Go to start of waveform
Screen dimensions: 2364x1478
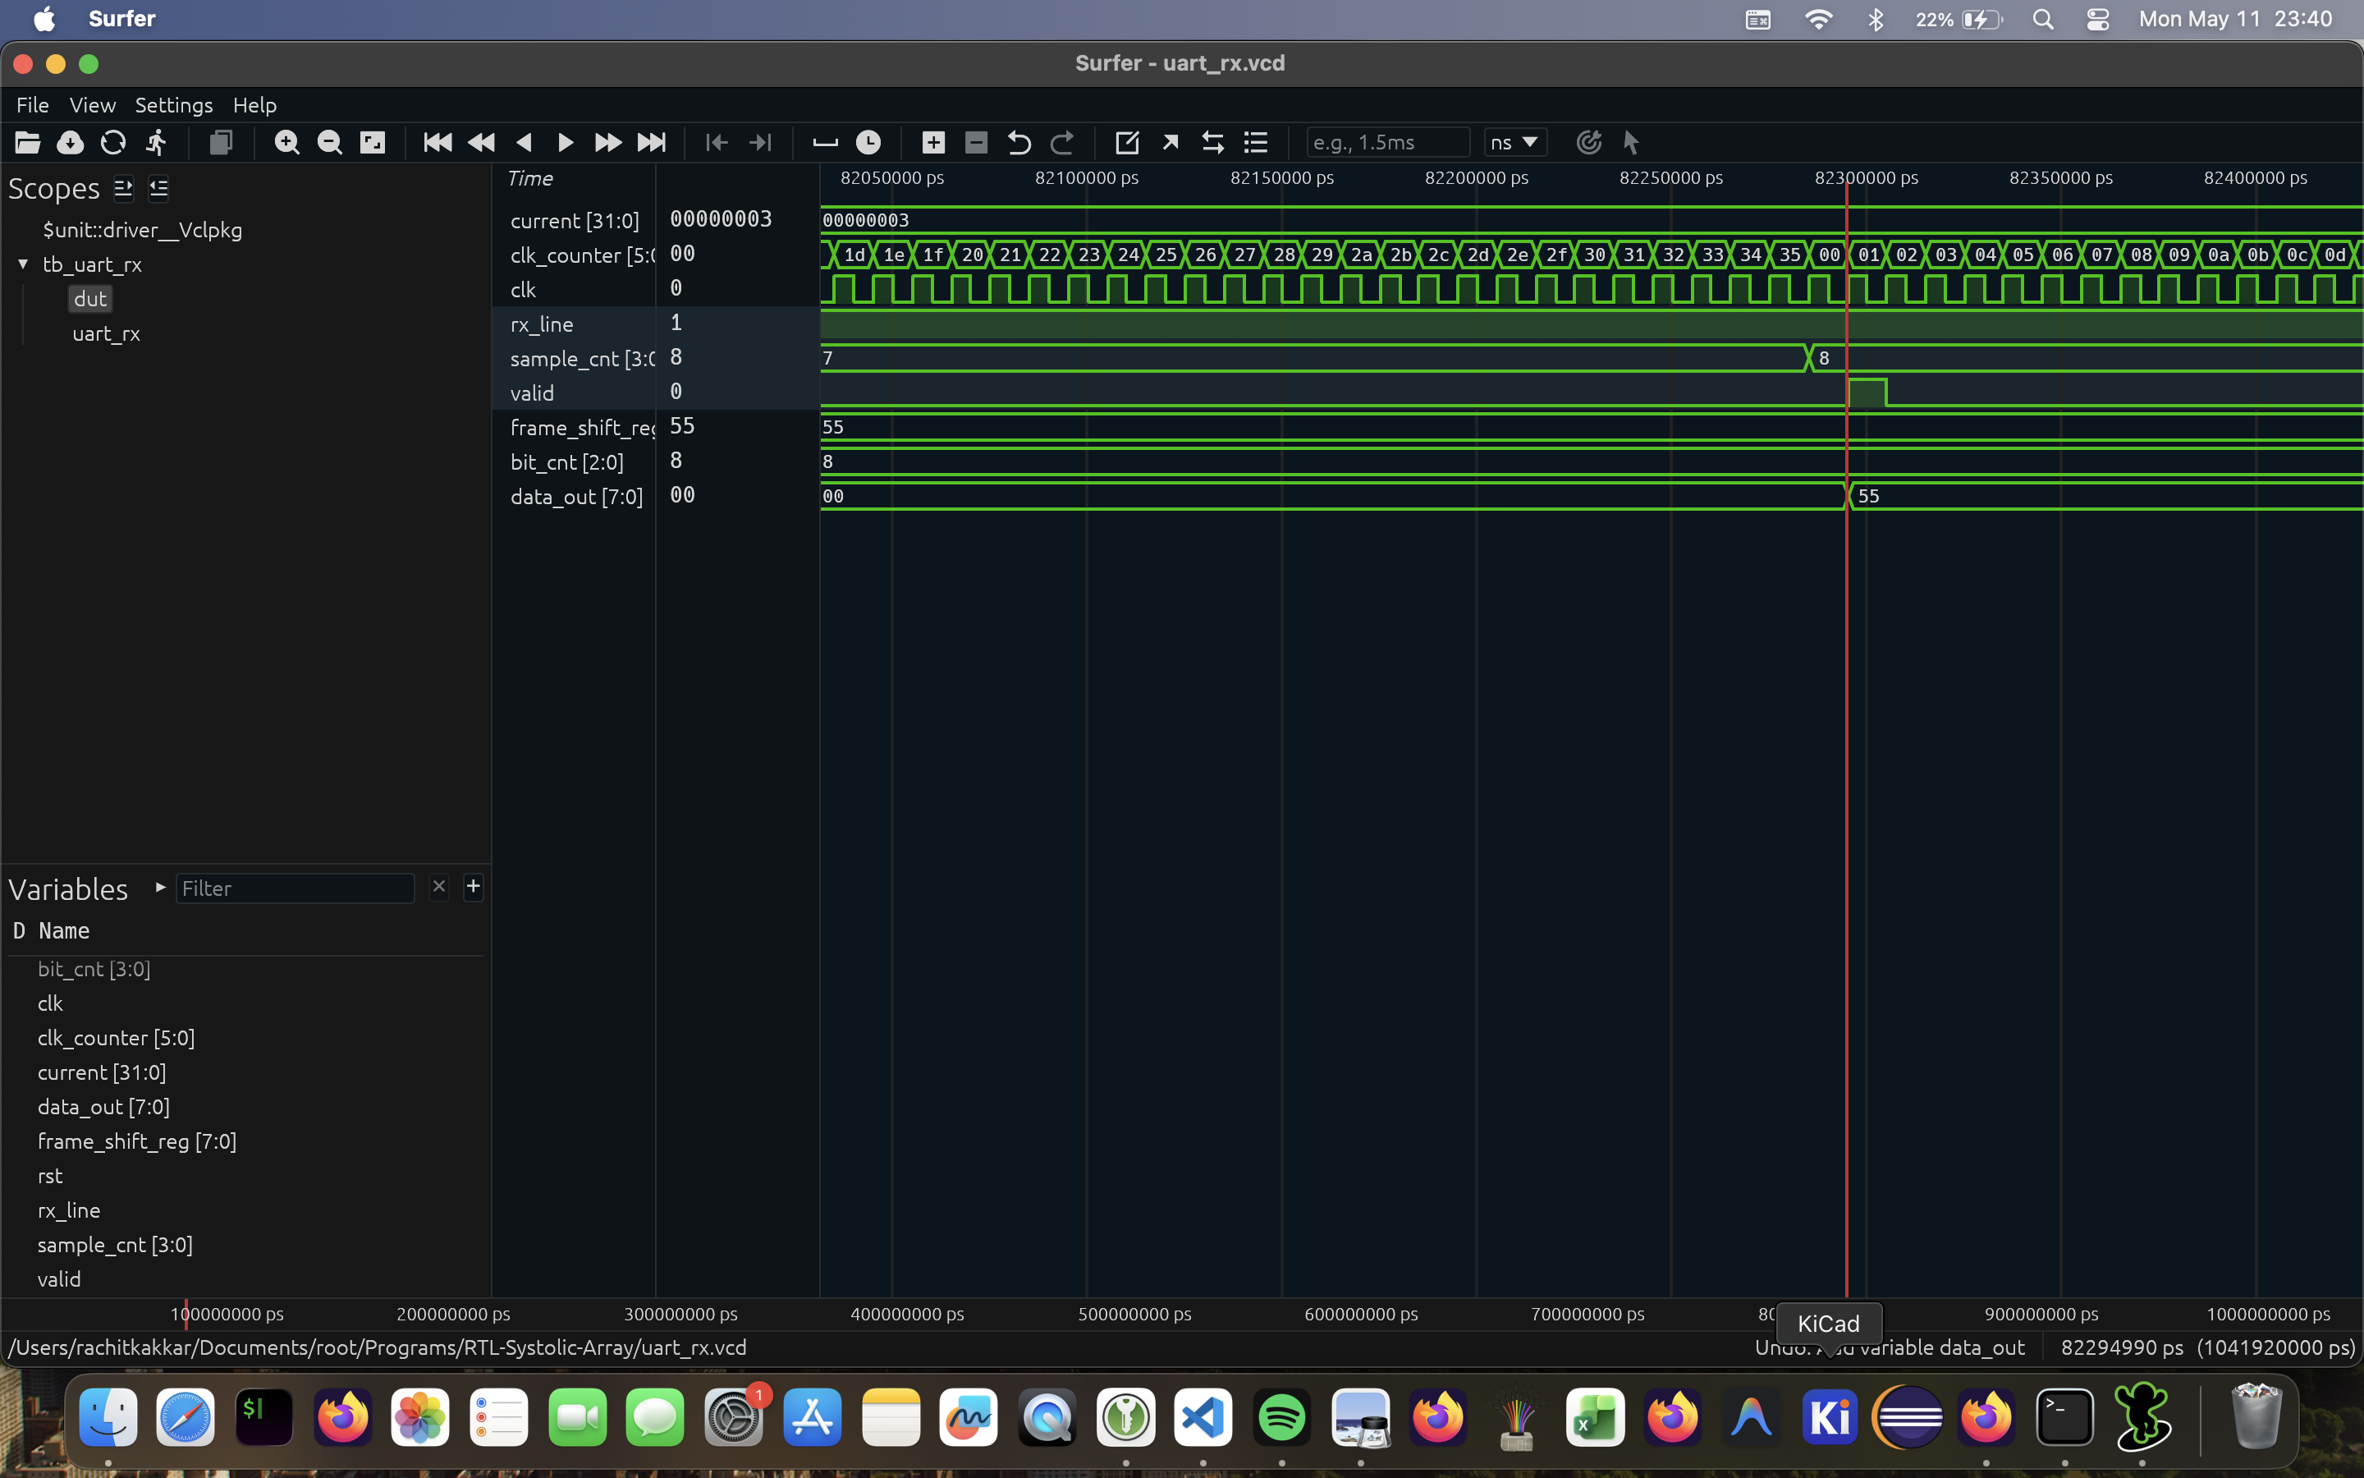[438, 143]
